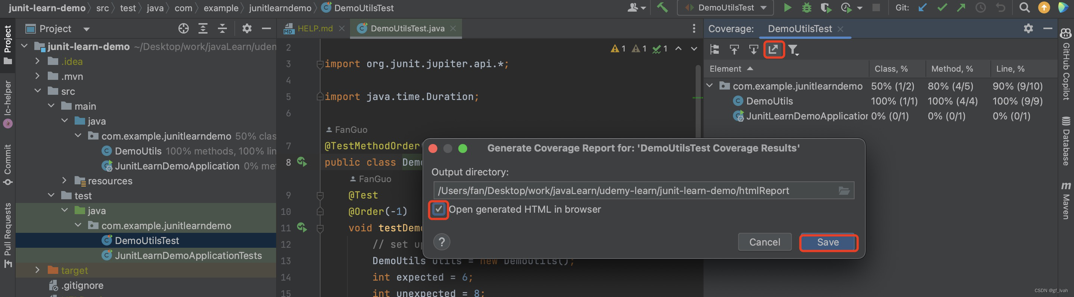The width and height of the screenshot is (1074, 297).
Task: Click the example breadcrumb in navigation bar
Action: point(221,8)
